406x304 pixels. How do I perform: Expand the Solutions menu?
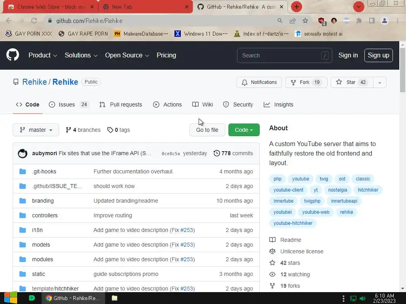coord(81,55)
